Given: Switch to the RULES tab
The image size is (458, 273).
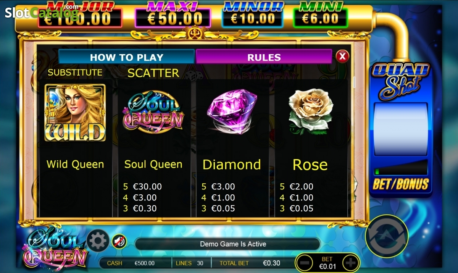Looking at the screenshot, I should pyautogui.click(x=264, y=57).
